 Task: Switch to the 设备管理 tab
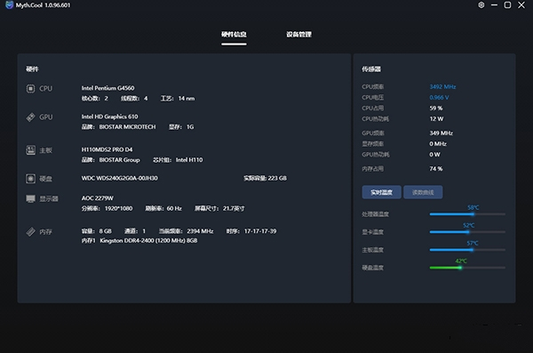[298, 35]
